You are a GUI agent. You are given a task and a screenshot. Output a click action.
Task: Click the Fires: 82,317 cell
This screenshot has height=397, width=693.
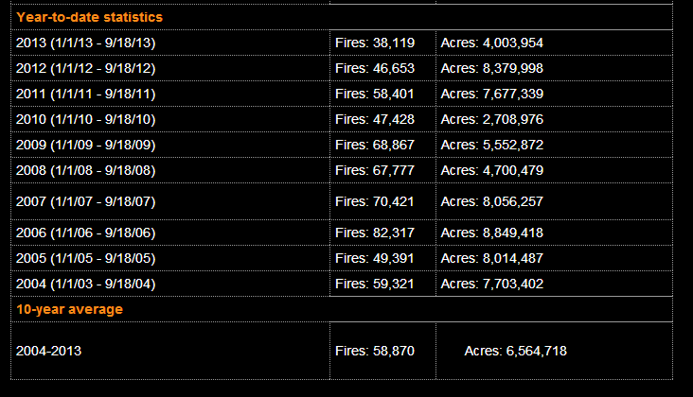(375, 233)
